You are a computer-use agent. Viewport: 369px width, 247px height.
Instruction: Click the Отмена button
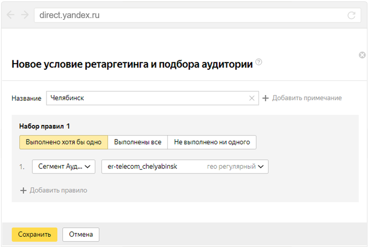pos(81,235)
